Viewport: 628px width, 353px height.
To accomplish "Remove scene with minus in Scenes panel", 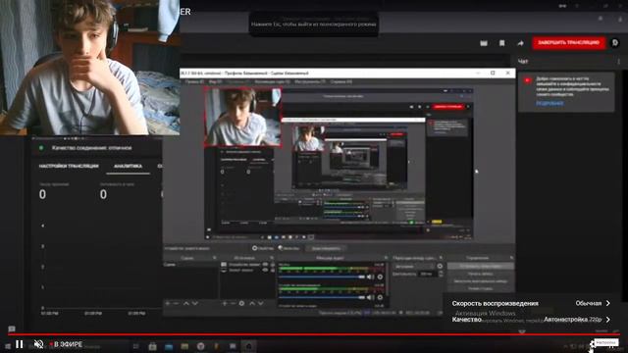I will tap(176, 303).
